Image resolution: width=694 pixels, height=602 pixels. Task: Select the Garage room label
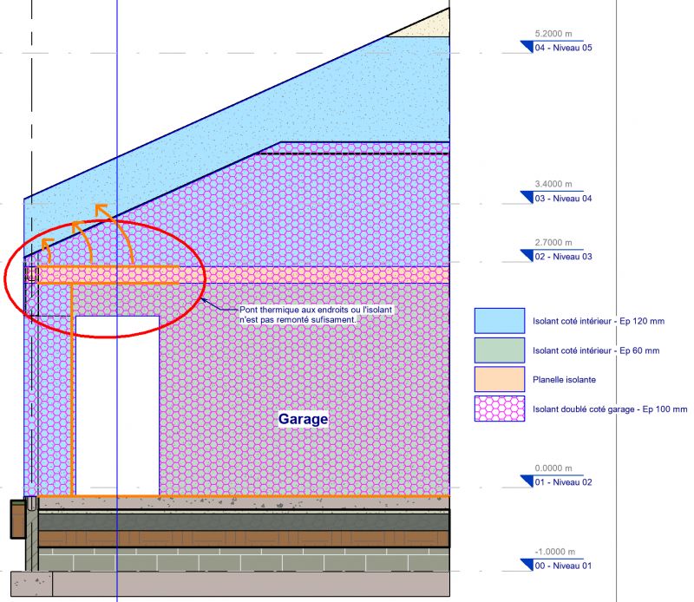303,419
